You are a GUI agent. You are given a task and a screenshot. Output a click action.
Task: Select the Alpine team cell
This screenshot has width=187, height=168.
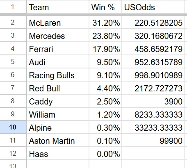(x=58, y=127)
